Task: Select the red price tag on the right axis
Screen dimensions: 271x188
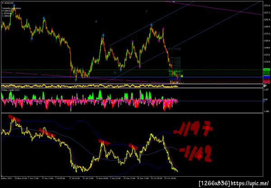Action: click(x=266, y=82)
